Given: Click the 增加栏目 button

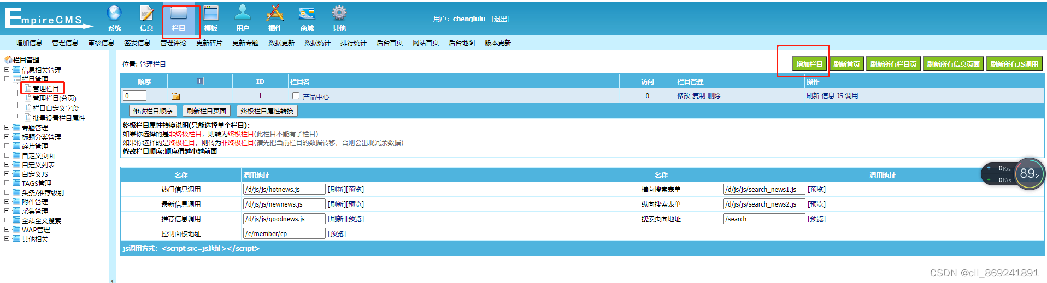Looking at the screenshot, I should pos(809,64).
